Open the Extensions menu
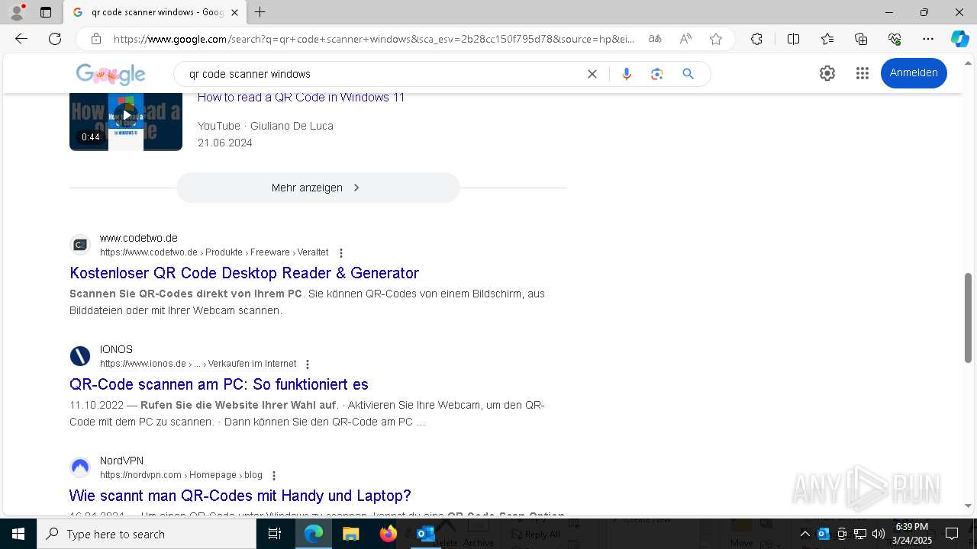 click(x=756, y=39)
